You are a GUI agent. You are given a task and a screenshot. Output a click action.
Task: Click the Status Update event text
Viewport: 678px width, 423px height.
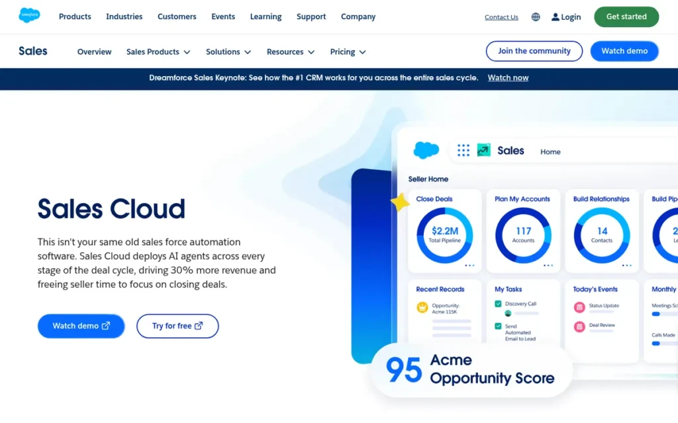tap(604, 305)
